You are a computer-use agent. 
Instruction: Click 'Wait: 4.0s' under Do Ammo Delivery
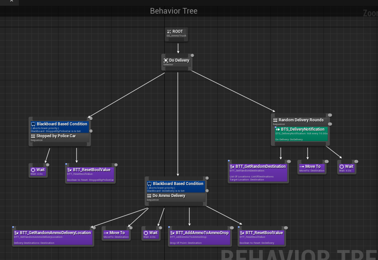tap(149, 237)
